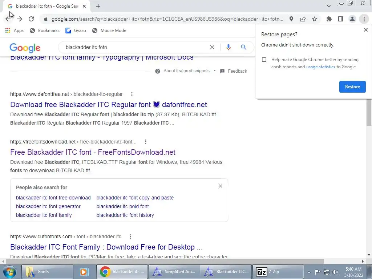Dismiss the Restore pages popup
The image size is (372, 279).
tap(365, 30)
